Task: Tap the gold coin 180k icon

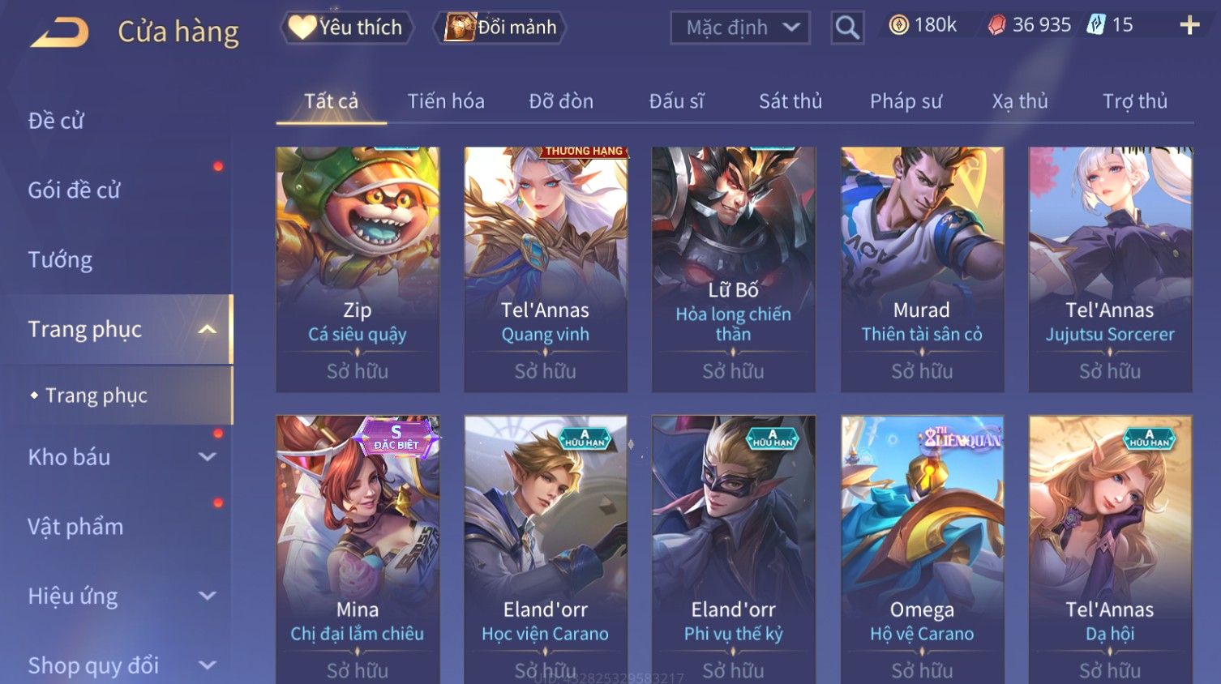Action: pyautogui.click(x=898, y=25)
